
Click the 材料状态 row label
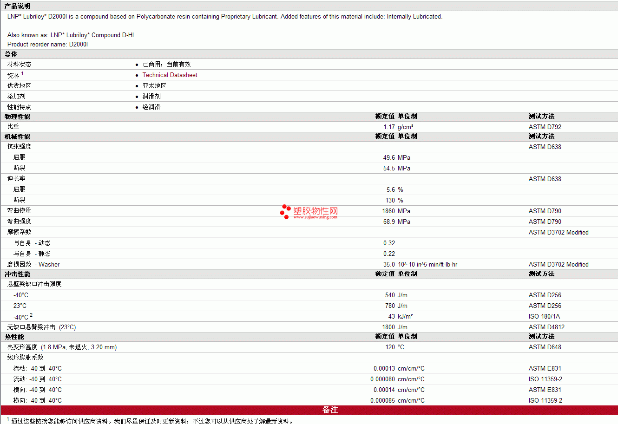(20, 64)
